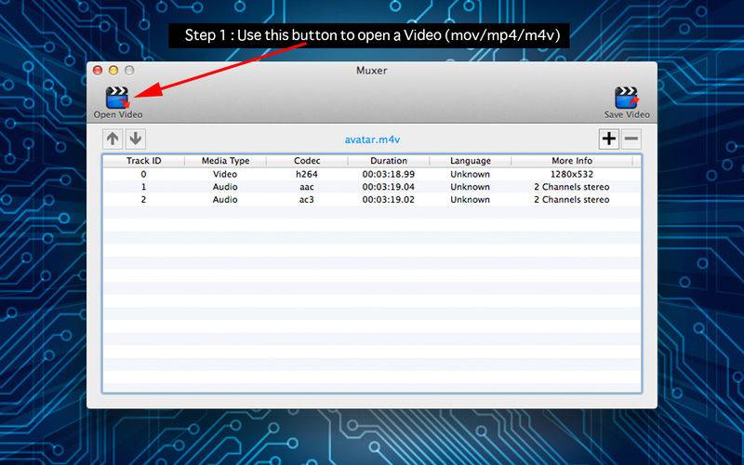Screen dimensions: 744x465
Task: Move selected track up with arrow
Action: (113, 139)
